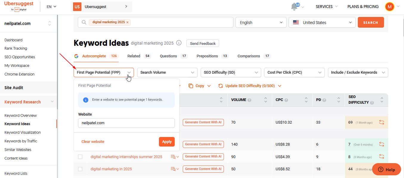404x178 pixels.
Task: Open Include / Exclude Keywords filter
Action: coord(358,73)
